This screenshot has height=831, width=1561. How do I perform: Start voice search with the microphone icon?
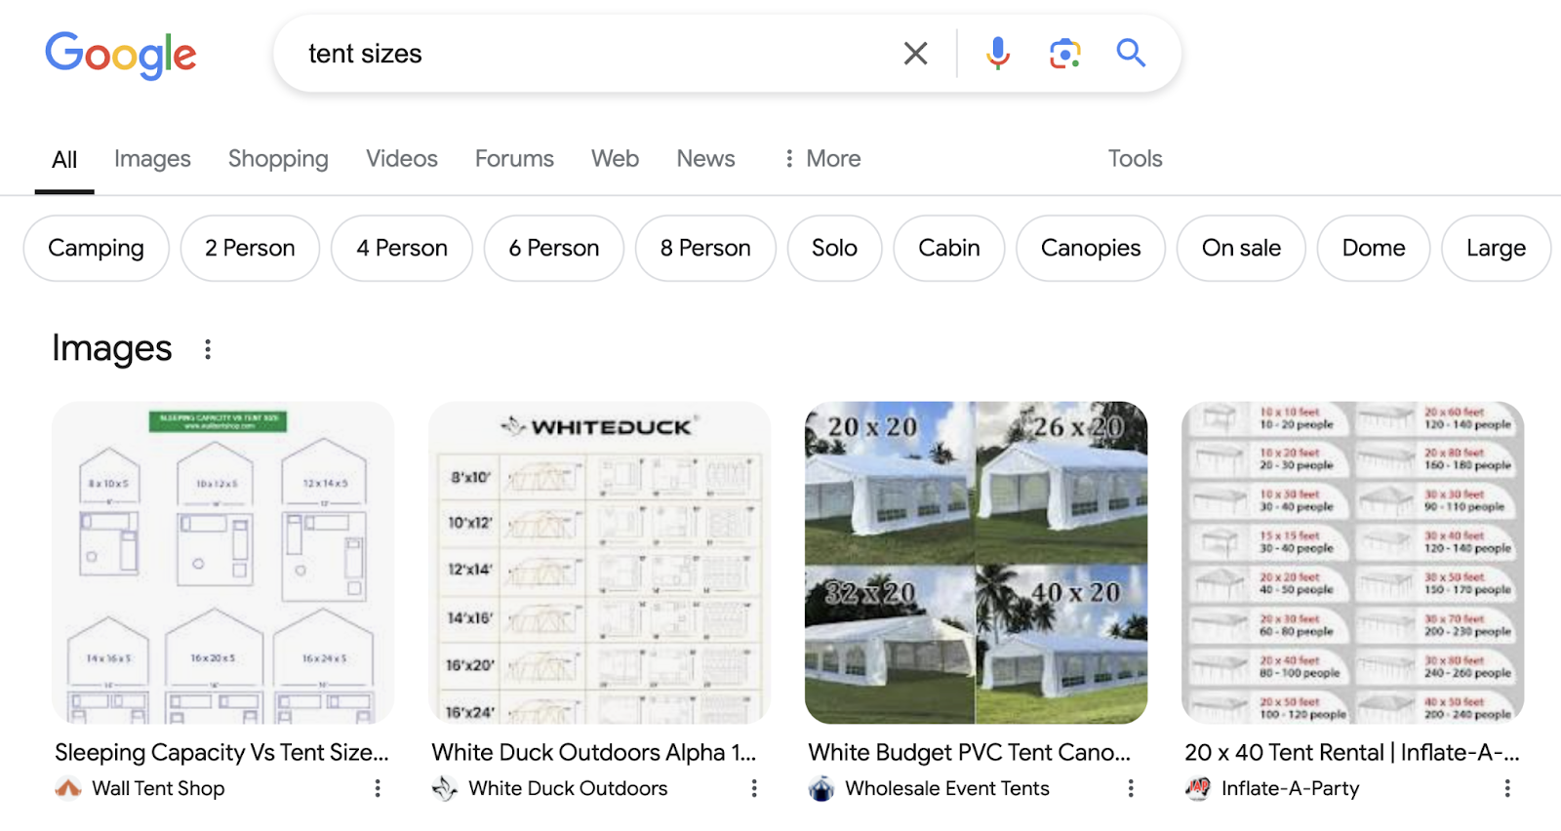(996, 54)
